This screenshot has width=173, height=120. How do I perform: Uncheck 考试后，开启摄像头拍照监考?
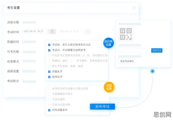coord(49,50)
